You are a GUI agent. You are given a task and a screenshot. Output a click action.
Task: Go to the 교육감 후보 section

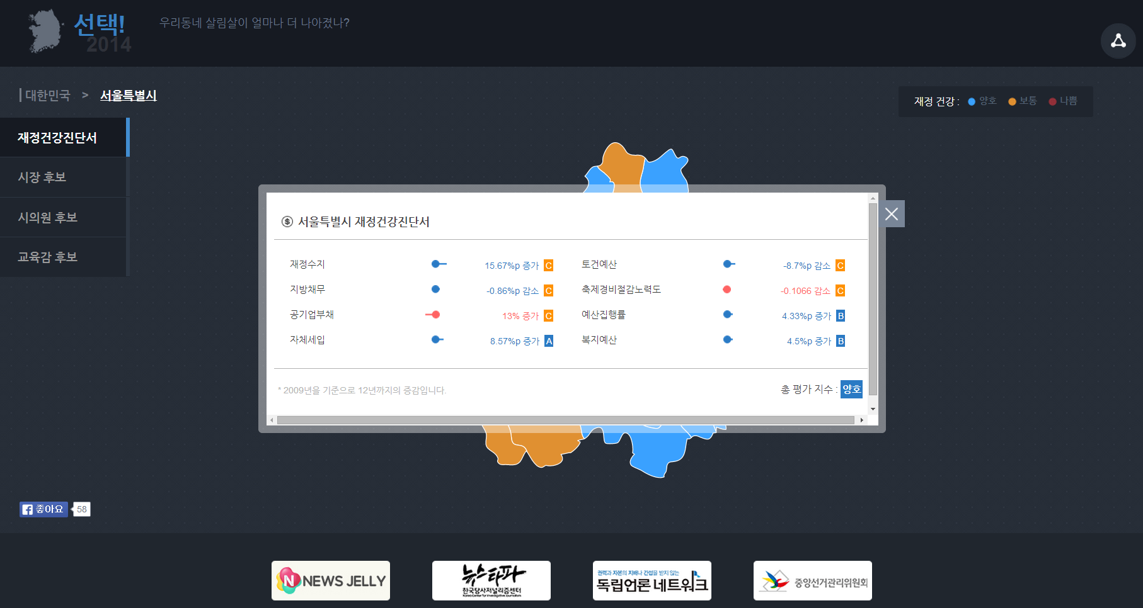tap(63, 257)
